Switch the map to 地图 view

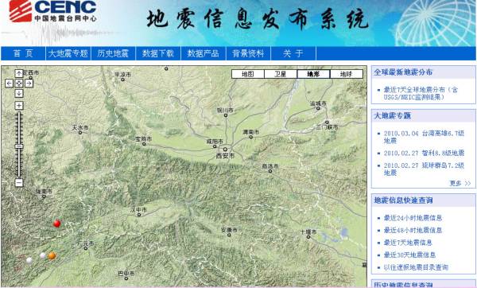[x=247, y=74]
